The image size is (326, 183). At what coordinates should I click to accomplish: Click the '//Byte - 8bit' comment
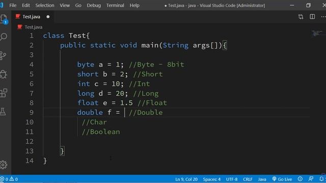pos(156,65)
